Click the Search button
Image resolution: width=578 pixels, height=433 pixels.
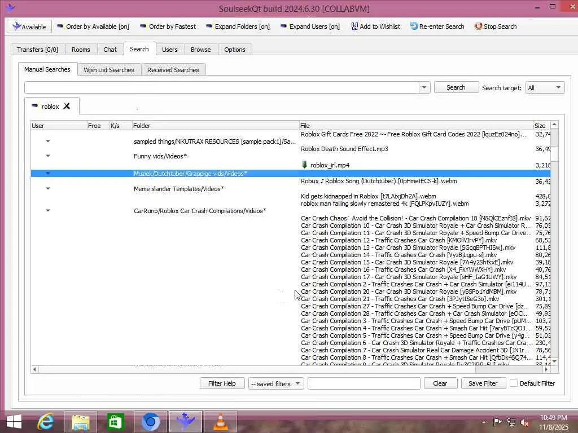(456, 87)
